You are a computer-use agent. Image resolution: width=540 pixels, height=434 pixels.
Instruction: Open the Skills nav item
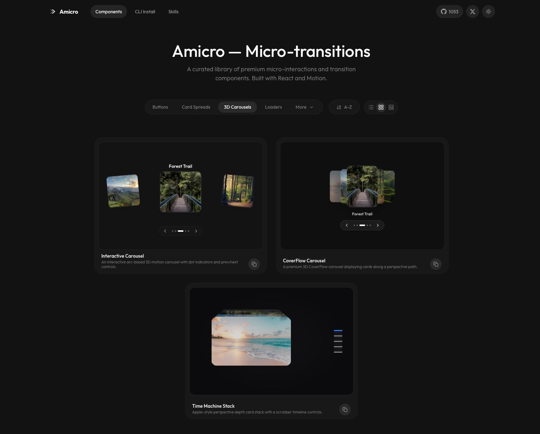(173, 12)
